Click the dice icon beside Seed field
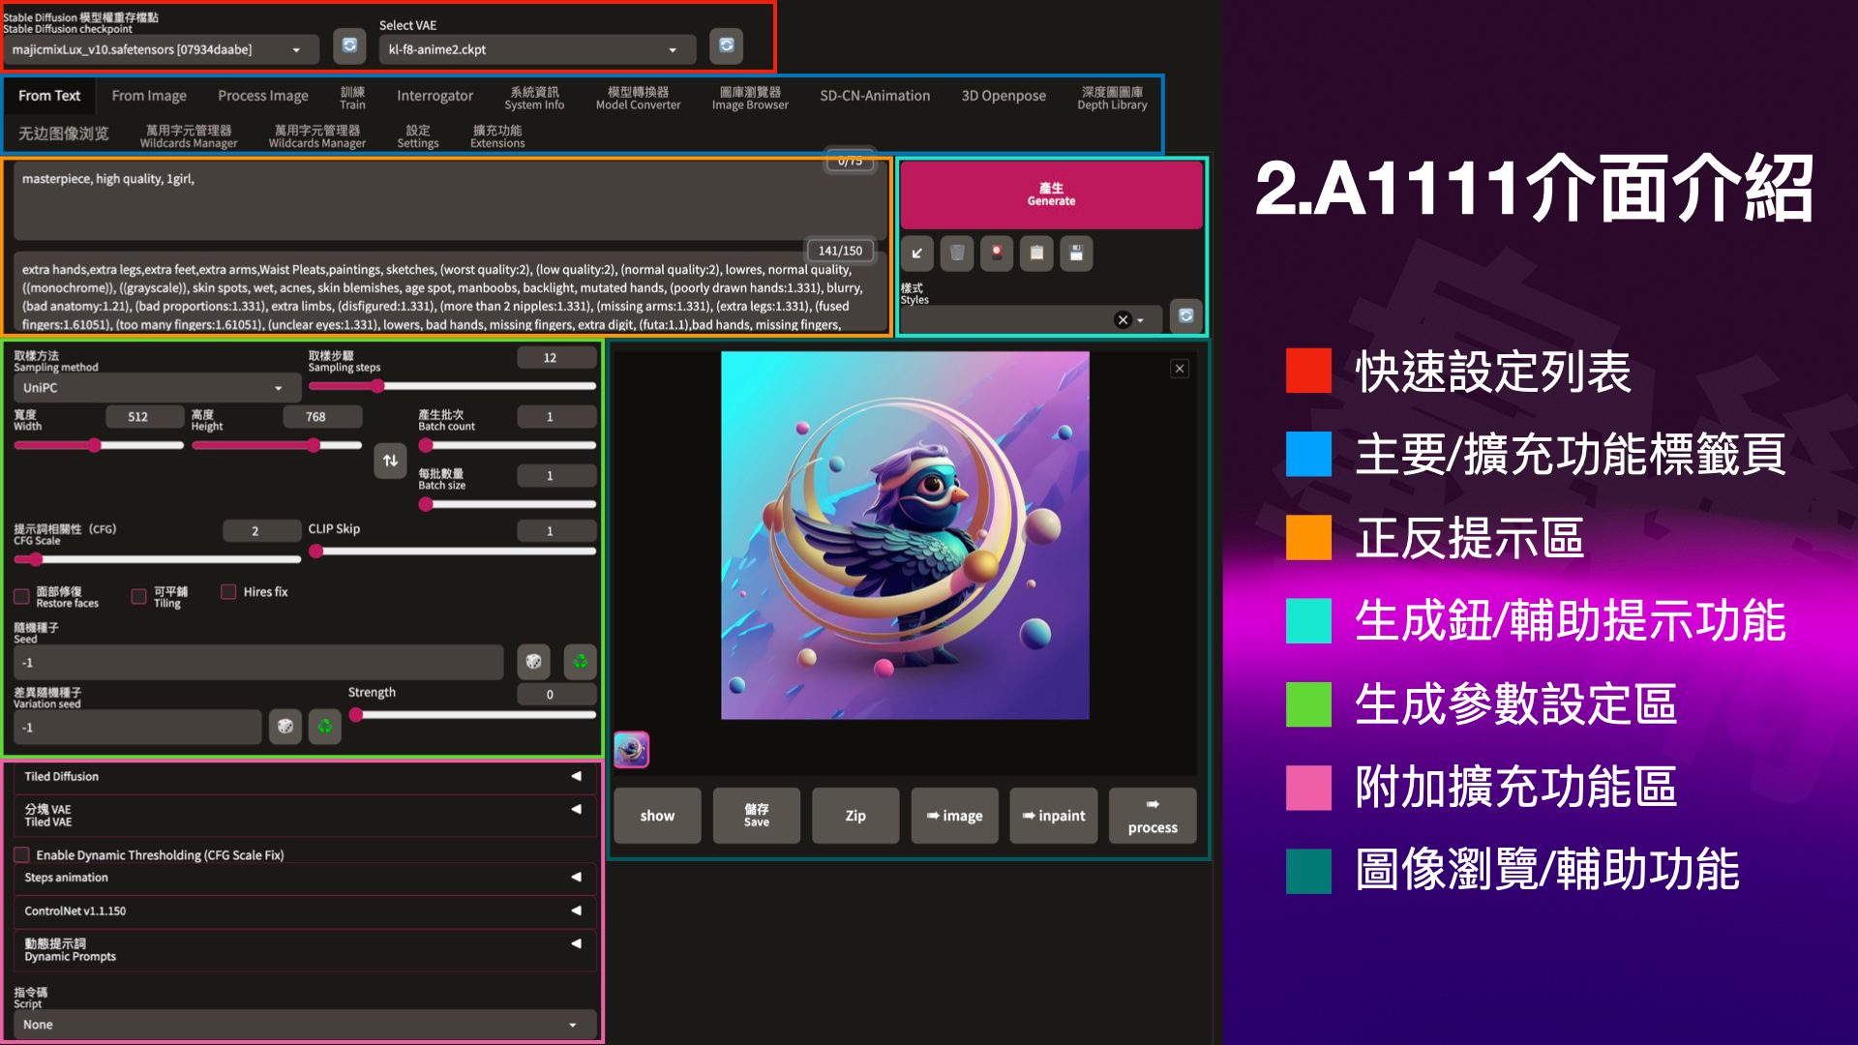The image size is (1858, 1045). [x=533, y=662]
